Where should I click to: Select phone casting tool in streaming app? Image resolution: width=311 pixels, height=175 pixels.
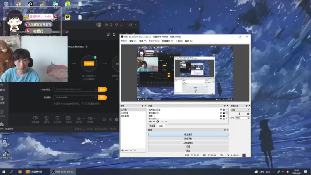[57, 119]
